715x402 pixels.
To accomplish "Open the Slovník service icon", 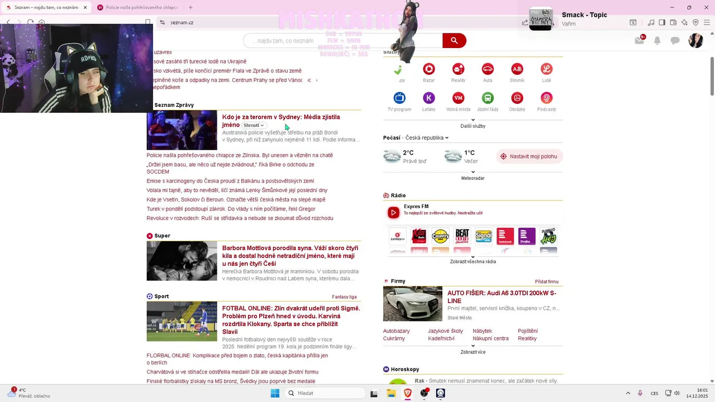I will point(517,69).
